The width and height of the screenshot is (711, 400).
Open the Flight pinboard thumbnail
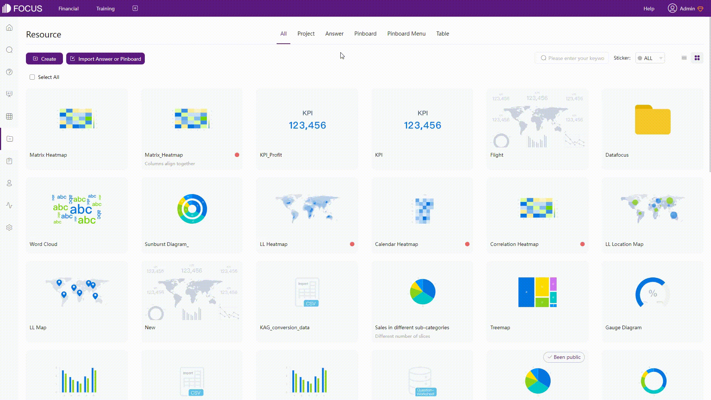coord(537,120)
